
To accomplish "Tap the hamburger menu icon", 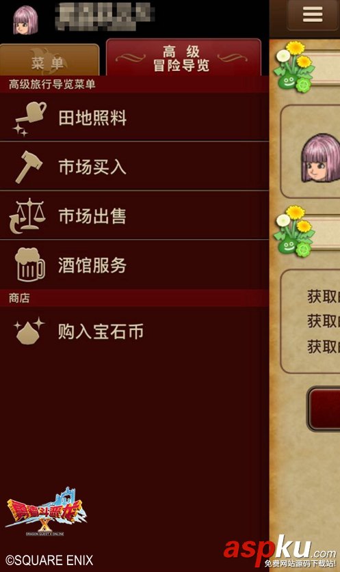I will tap(312, 14).
